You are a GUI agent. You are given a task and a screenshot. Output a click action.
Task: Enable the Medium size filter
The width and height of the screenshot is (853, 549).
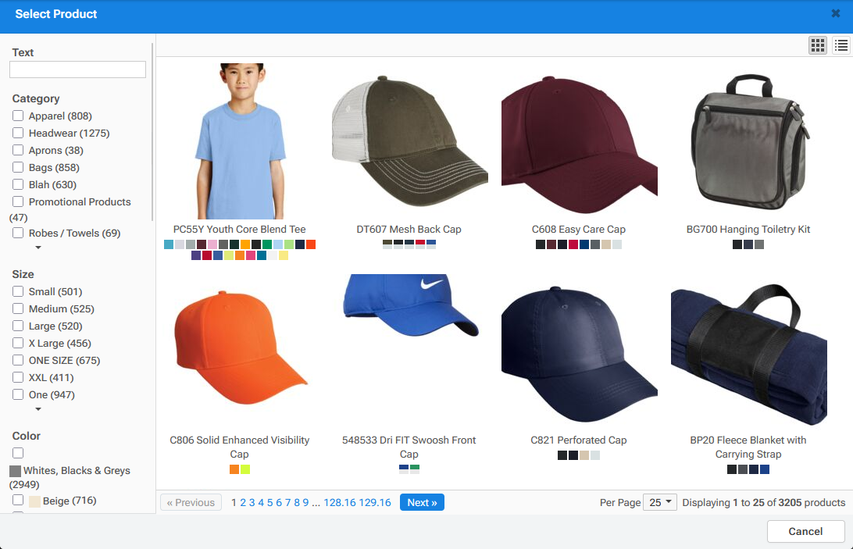tap(18, 308)
